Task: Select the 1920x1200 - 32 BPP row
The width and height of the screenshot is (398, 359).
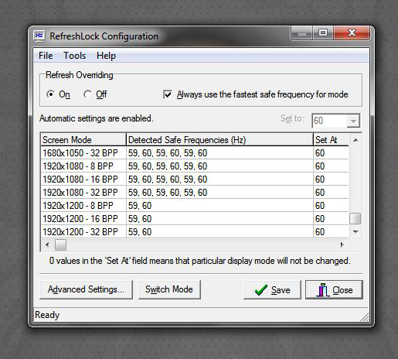Action: pyautogui.click(x=195, y=231)
